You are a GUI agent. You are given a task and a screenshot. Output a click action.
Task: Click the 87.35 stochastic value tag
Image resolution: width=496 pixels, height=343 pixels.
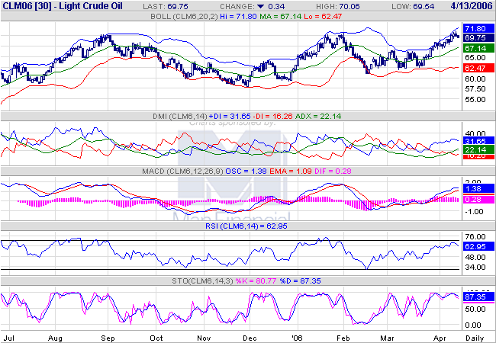click(475, 296)
